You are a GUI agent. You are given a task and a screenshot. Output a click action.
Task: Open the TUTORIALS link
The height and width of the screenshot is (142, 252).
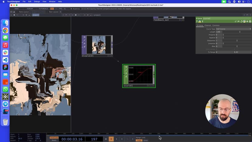click(x=43, y=9)
